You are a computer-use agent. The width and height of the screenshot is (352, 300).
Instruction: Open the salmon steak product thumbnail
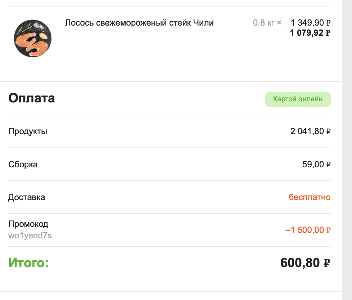click(32, 38)
